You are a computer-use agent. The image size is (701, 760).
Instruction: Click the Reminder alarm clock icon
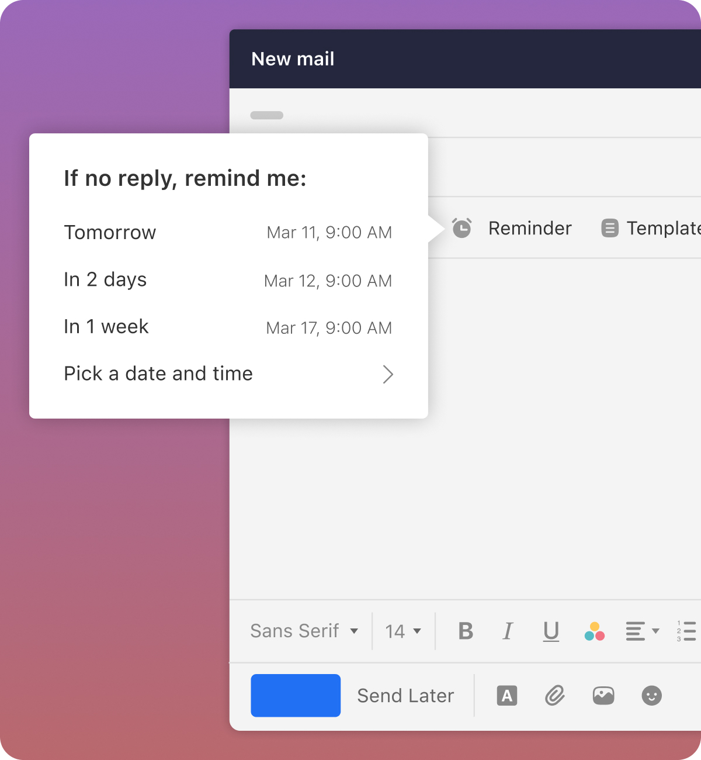tap(462, 228)
